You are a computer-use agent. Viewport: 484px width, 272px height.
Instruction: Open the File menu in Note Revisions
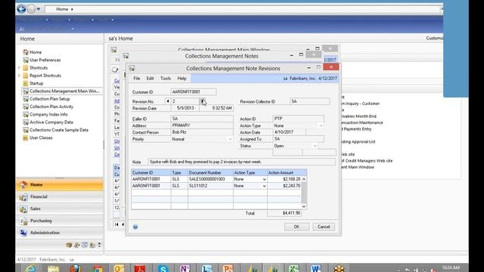click(136, 79)
